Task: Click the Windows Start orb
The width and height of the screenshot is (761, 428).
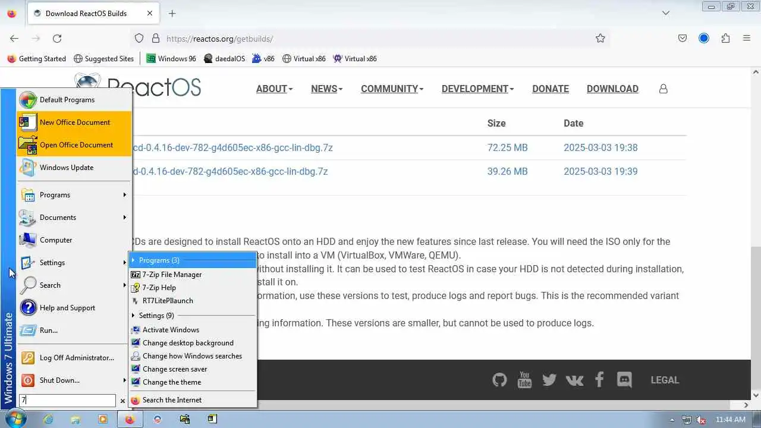Action: [x=14, y=419]
